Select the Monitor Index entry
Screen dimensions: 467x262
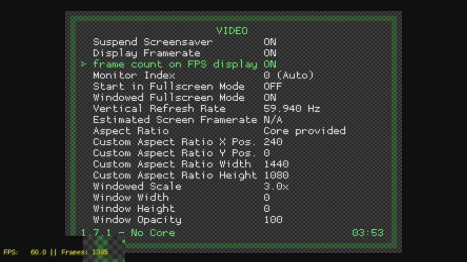(x=134, y=75)
